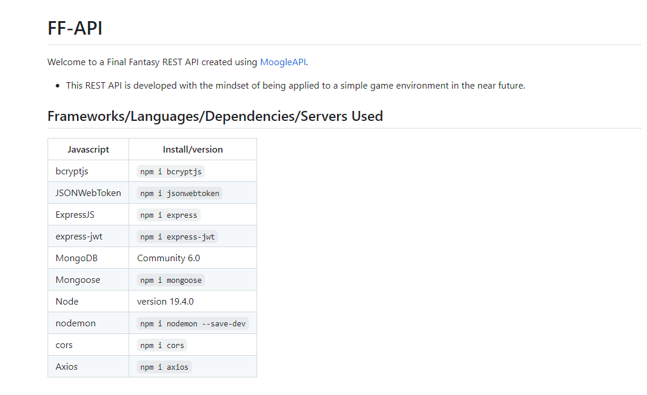Screen dimensions: 647x395
Task: Select the npm i jsonwebtoken code snippet
Action: [x=180, y=193]
